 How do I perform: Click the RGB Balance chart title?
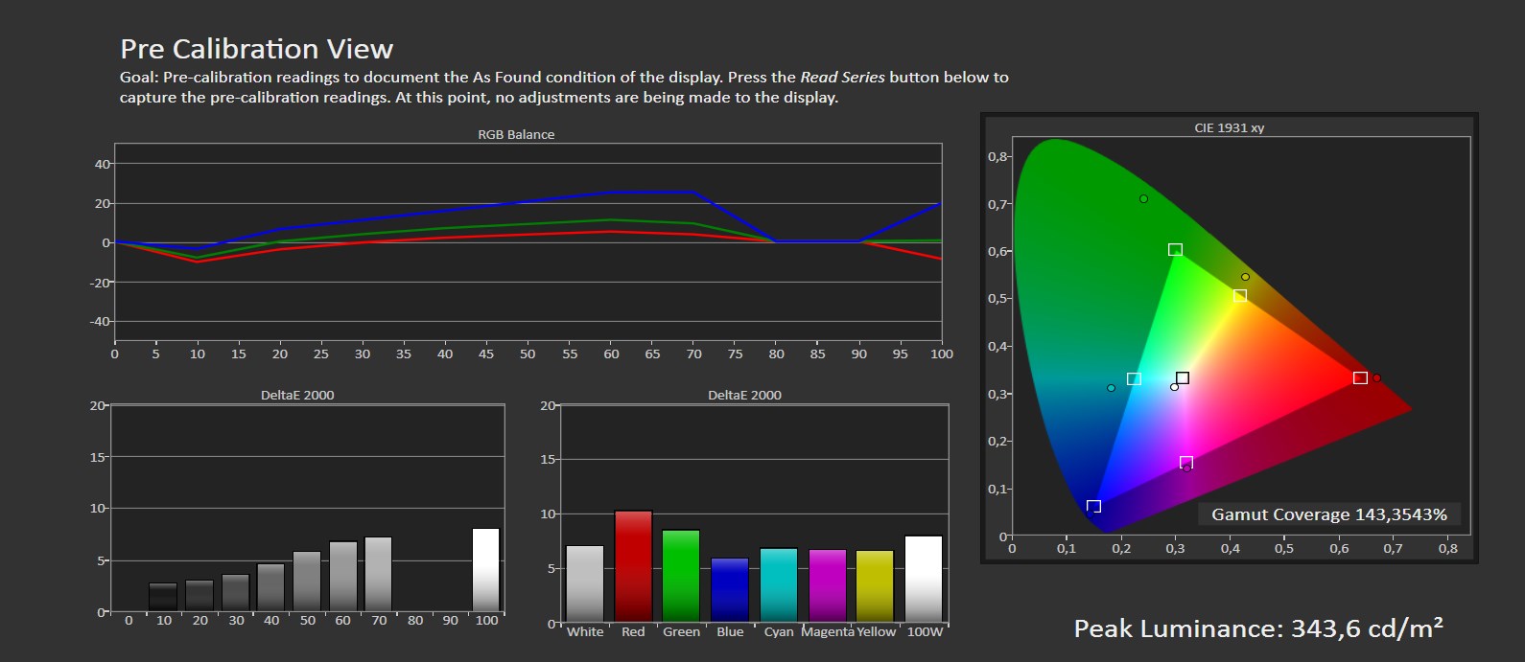pyautogui.click(x=516, y=134)
